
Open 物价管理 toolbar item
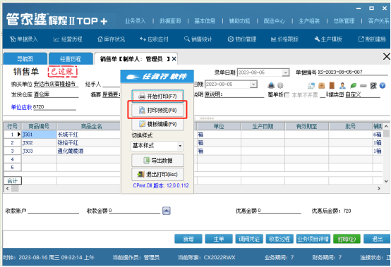coord(242,39)
